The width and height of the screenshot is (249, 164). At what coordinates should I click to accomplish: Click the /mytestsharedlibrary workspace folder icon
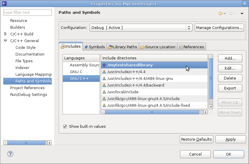pos(104,65)
